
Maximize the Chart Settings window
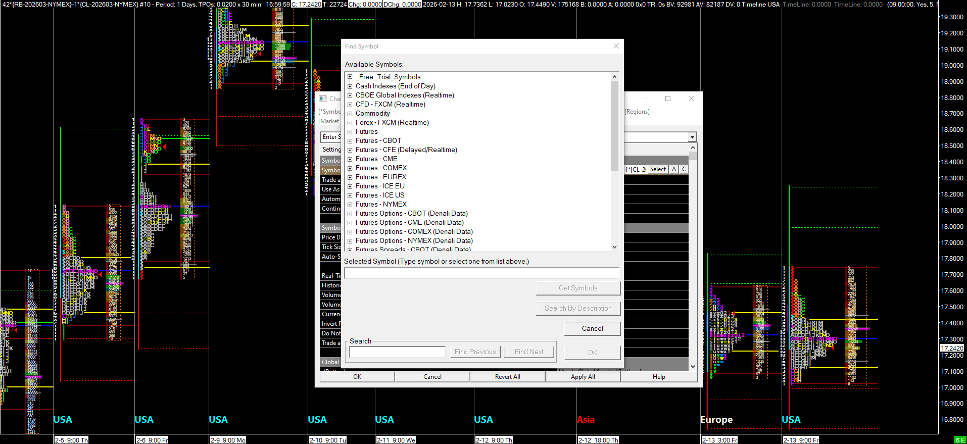[x=668, y=98]
